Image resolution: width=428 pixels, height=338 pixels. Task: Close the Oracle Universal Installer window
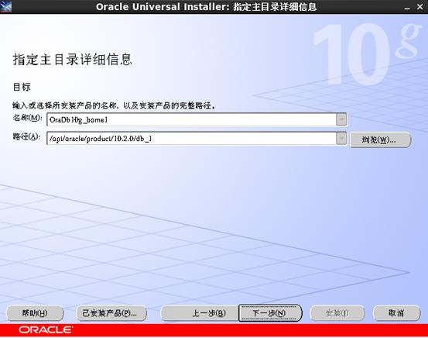pyautogui.click(x=420, y=7)
